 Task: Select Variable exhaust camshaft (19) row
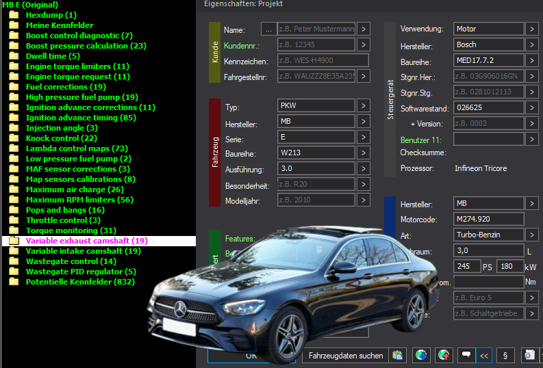pos(99,241)
